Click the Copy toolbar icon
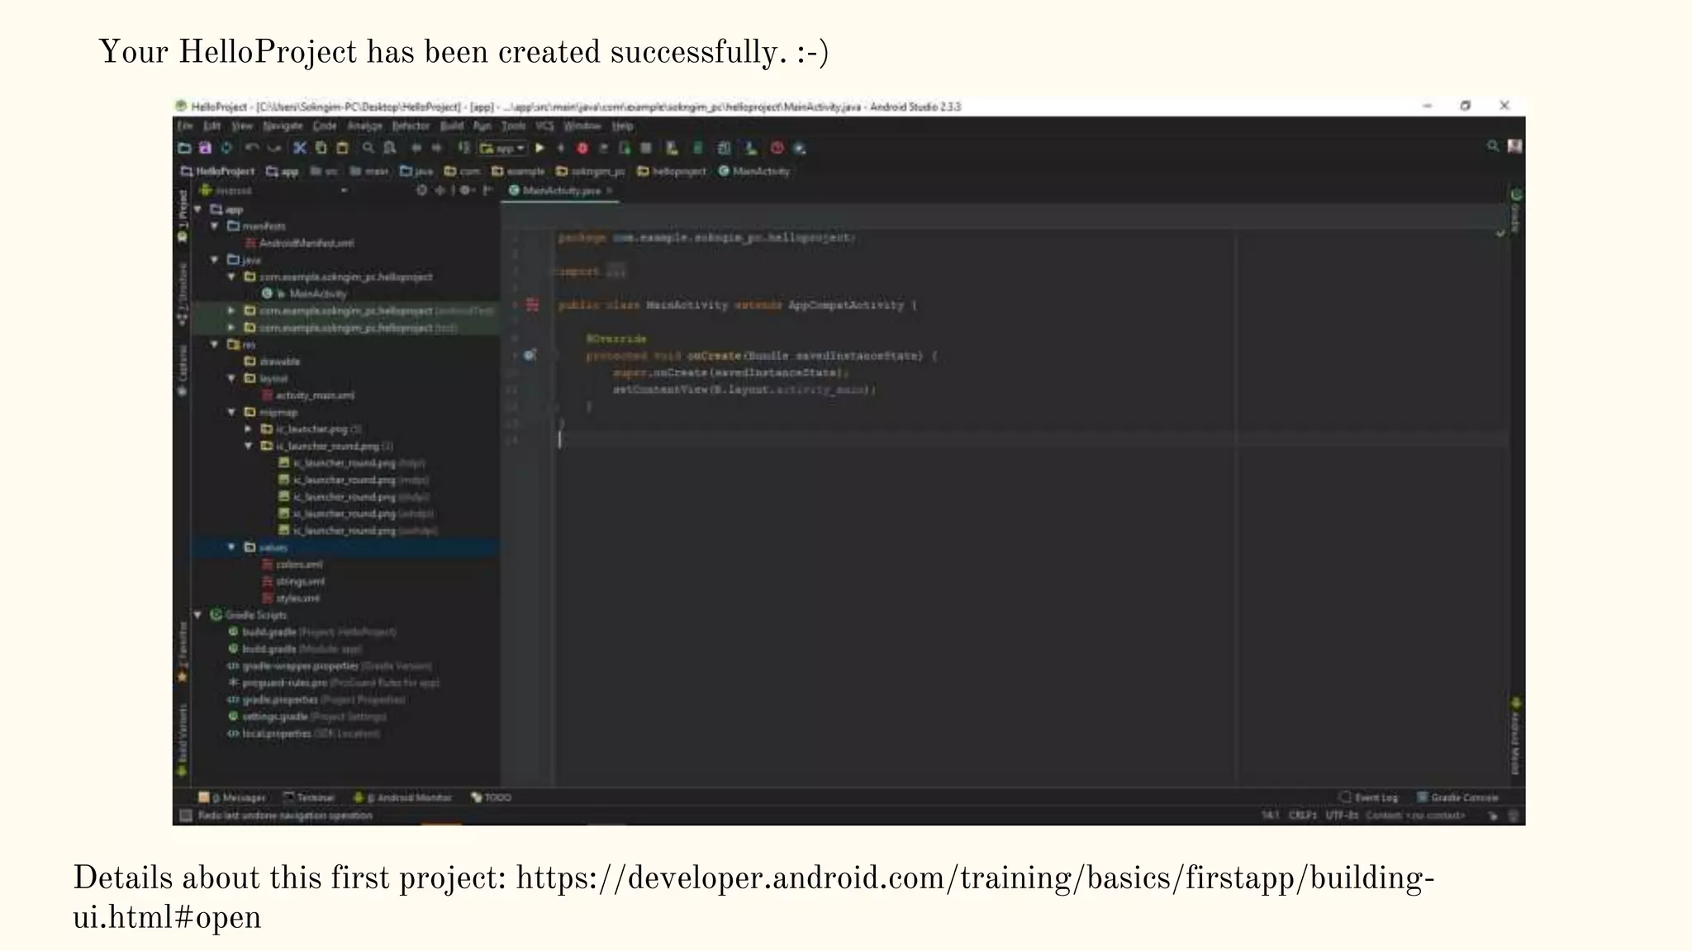Screen dimensions: 1692x951 (321, 149)
